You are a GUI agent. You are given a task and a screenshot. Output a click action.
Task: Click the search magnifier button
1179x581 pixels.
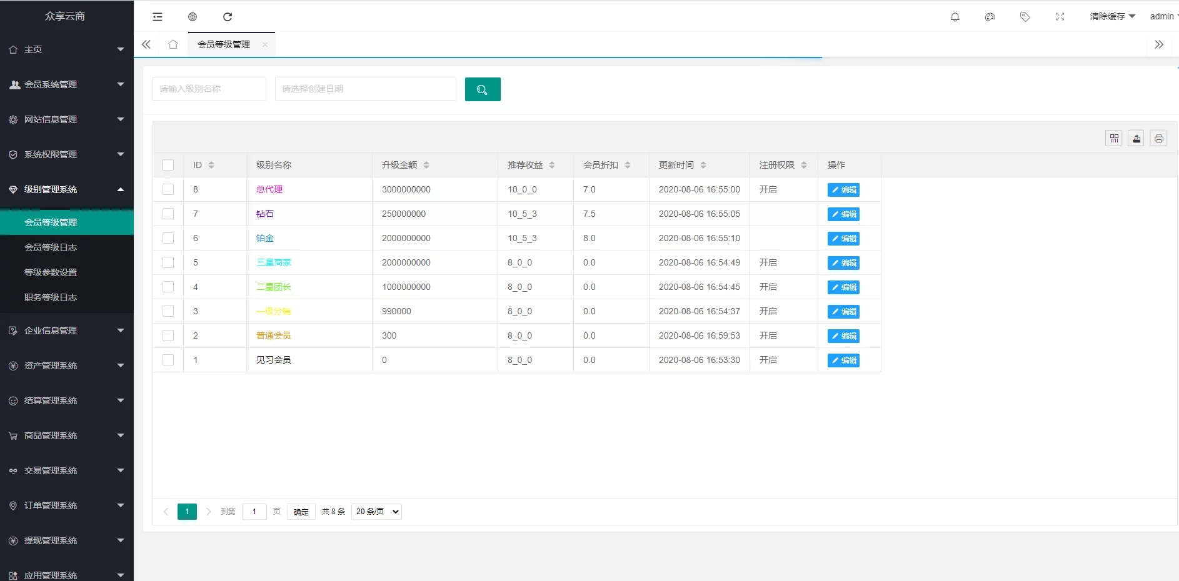[x=482, y=89]
